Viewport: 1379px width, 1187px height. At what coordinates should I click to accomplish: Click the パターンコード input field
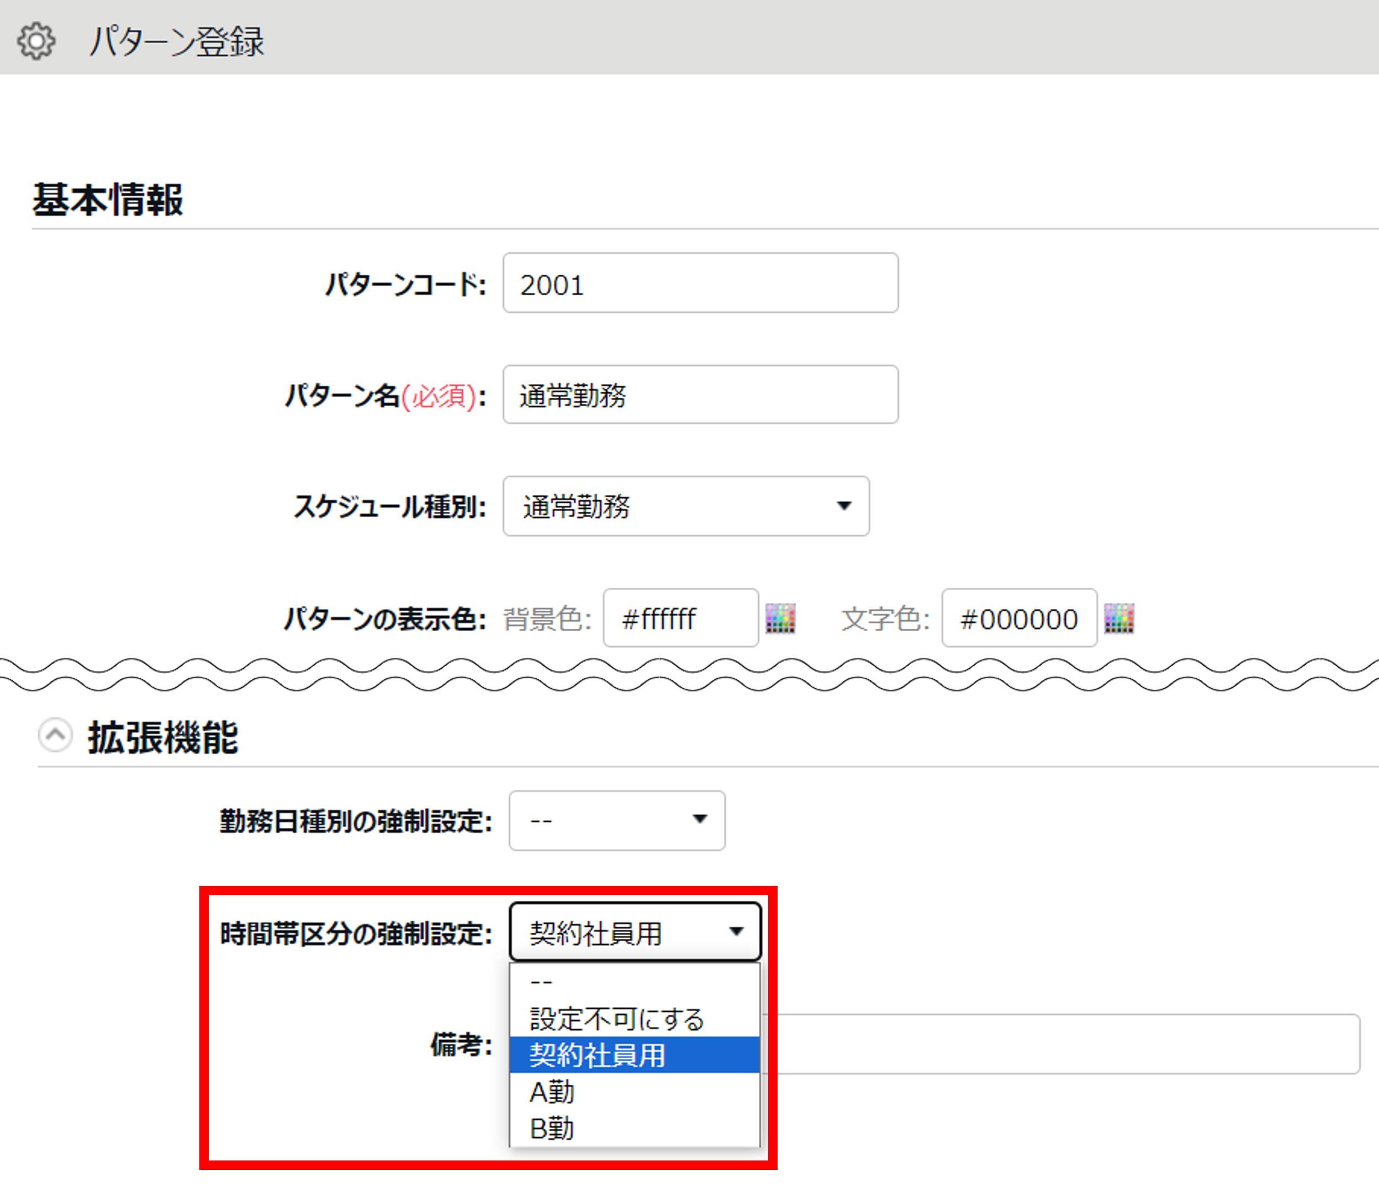(700, 283)
